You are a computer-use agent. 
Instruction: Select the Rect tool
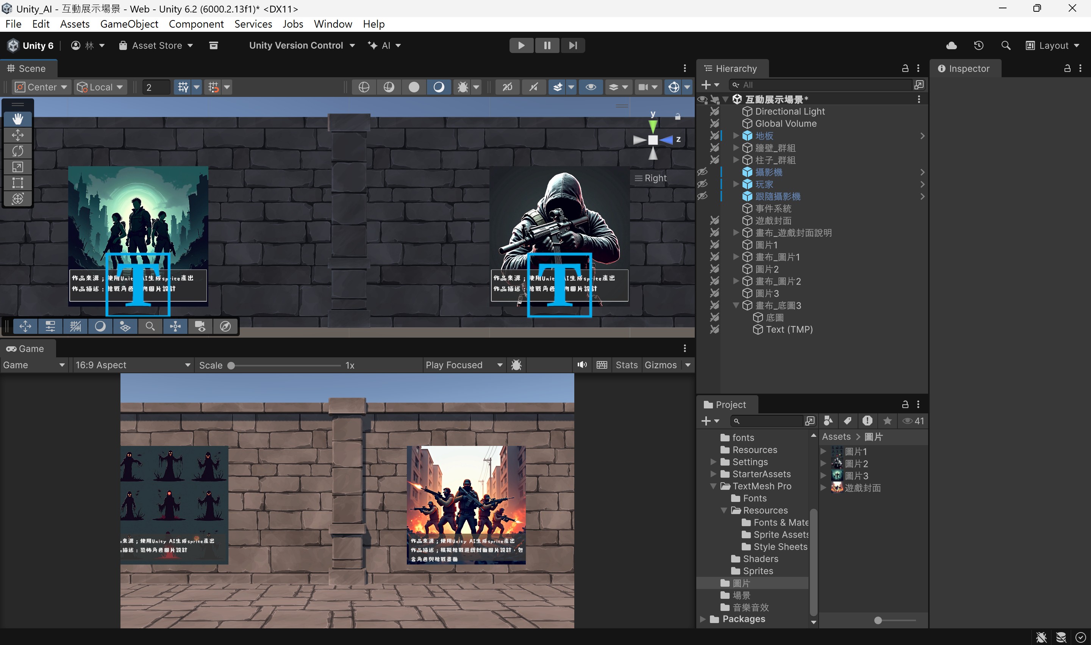coord(18,182)
